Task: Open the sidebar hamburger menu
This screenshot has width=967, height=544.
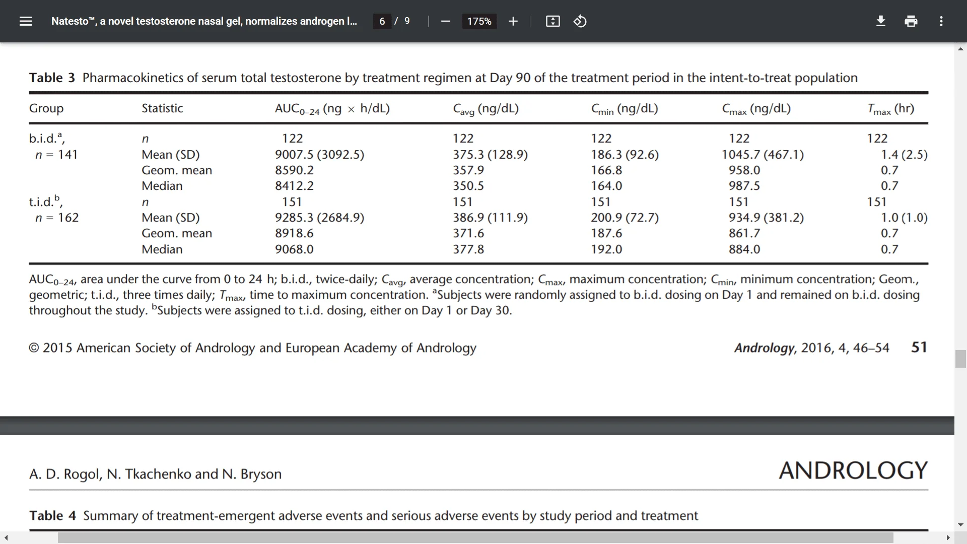Action: point(26,21)
